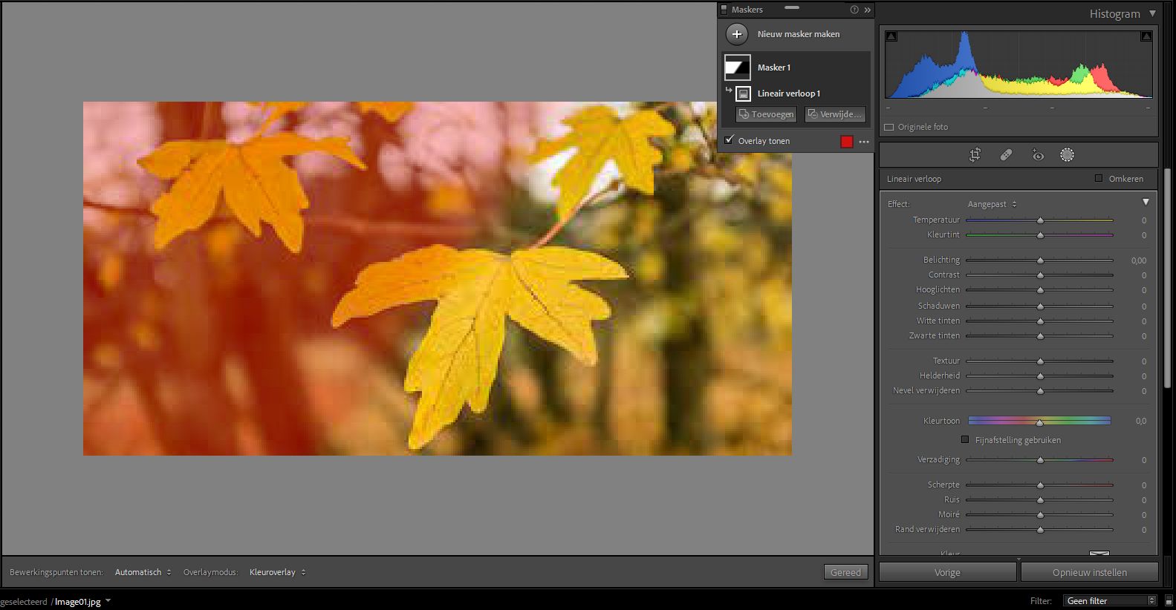Screen dimensions: 1176x610
Task: Click the Nevel verwijderen slider handle
Action: 1040,391
